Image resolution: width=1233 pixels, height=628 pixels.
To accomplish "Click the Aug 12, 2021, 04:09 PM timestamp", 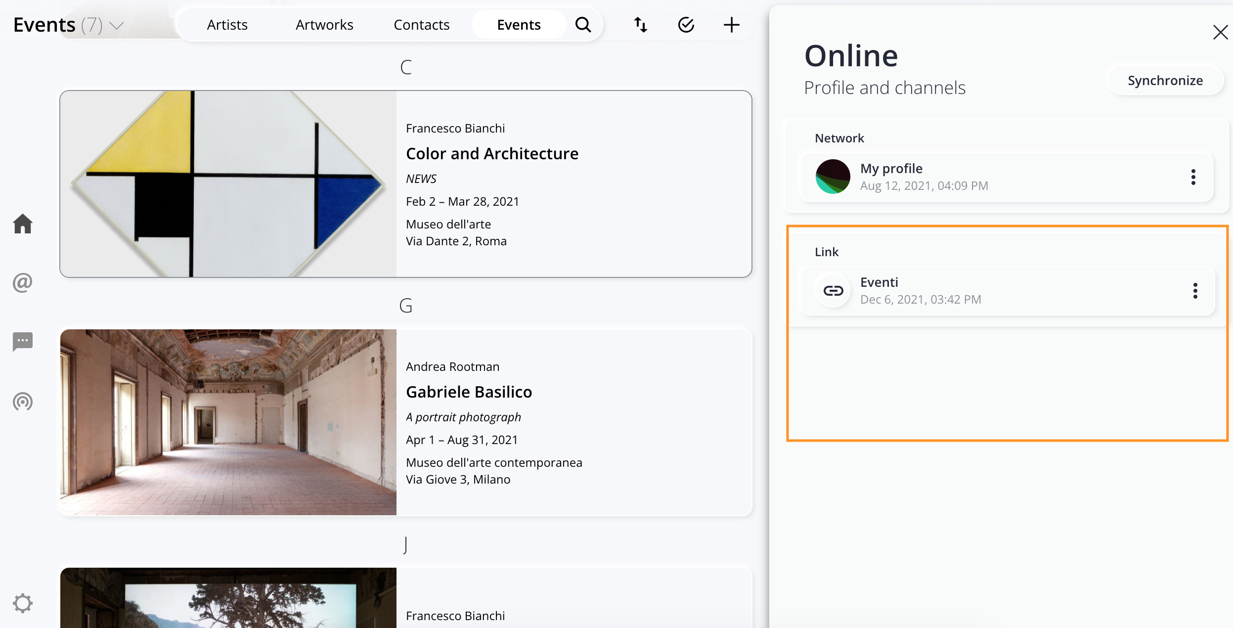I will tap(924, 186).
